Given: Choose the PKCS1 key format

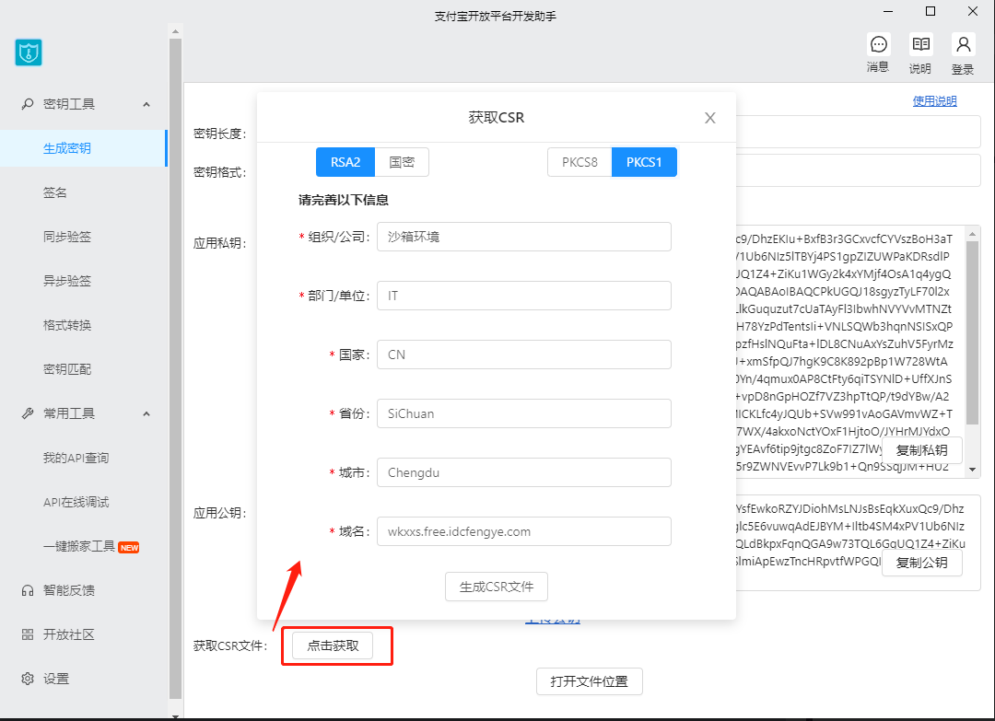Looking at the screenshot, I should [x=644, y=162].
